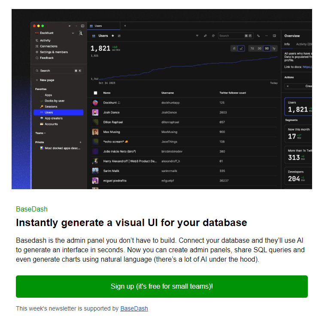Switch to the Users tab at top
Viewport: 328px width, 323px height.
103,26
